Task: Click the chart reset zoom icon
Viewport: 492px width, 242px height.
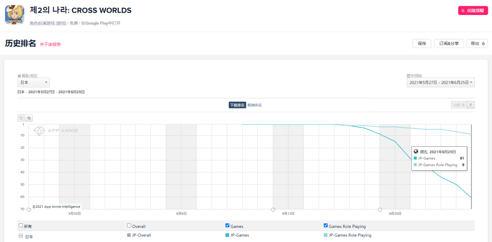Action: point(21,118)
